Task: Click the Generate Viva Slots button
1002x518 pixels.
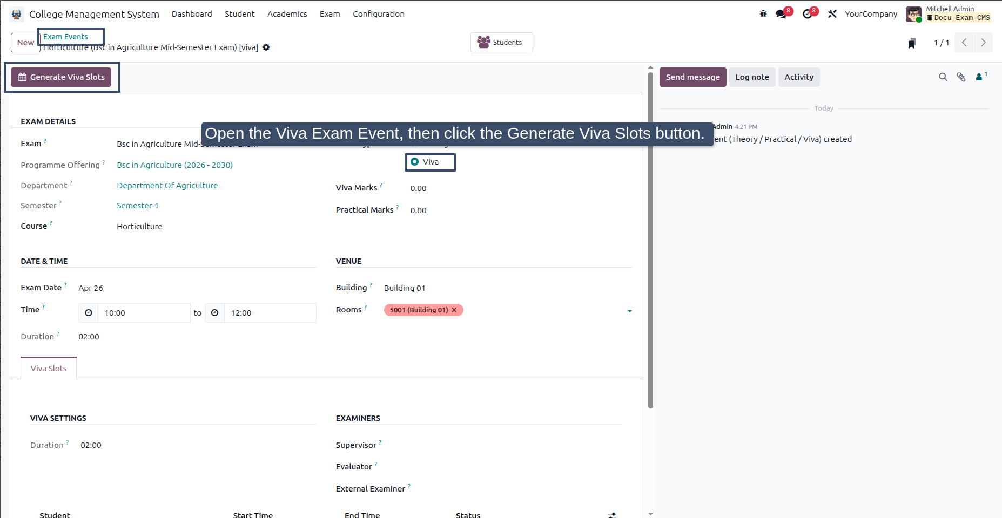Action: 62,77
